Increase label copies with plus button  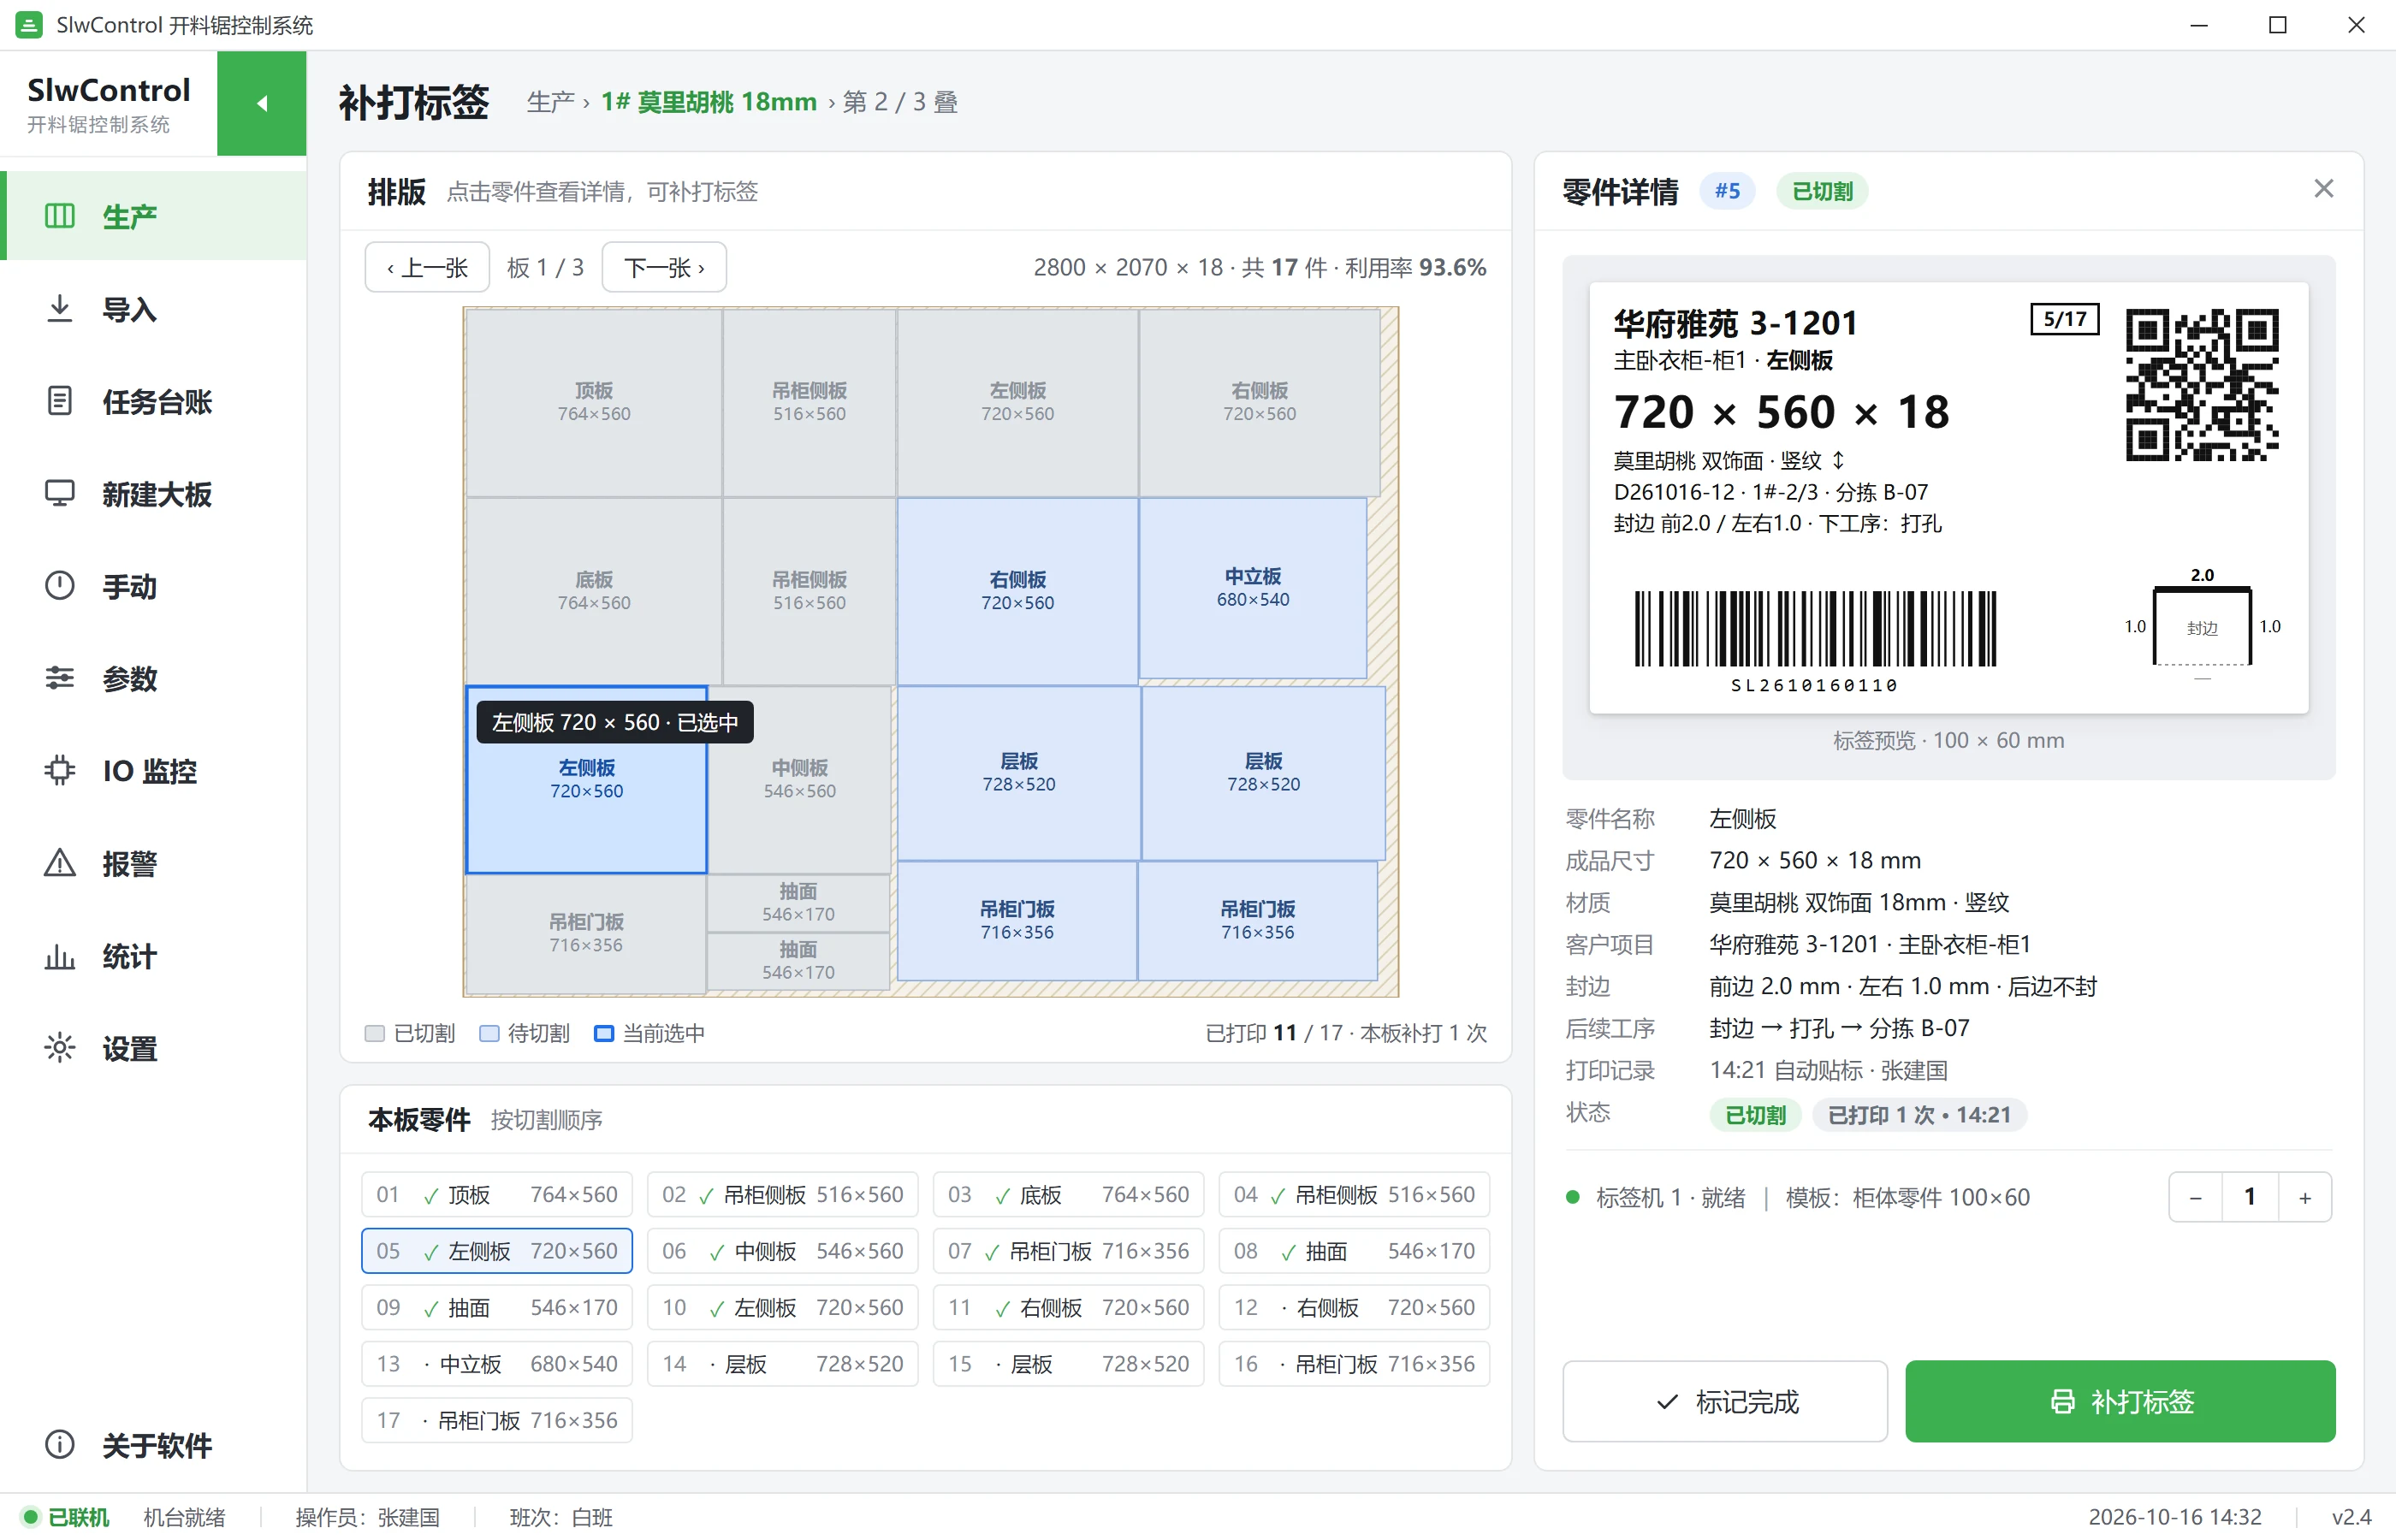2304,1197
